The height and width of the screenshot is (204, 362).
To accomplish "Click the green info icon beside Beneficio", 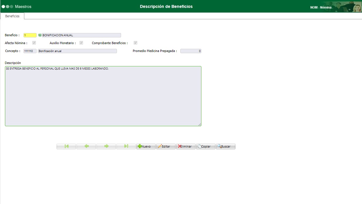I will click(40, 35).
